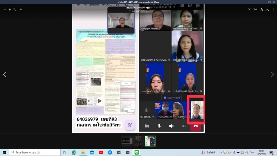The height and width of the screenshot is (156, 277).
Task: Open the Mail app on the taskbar
Action: (x=92, y=152)
